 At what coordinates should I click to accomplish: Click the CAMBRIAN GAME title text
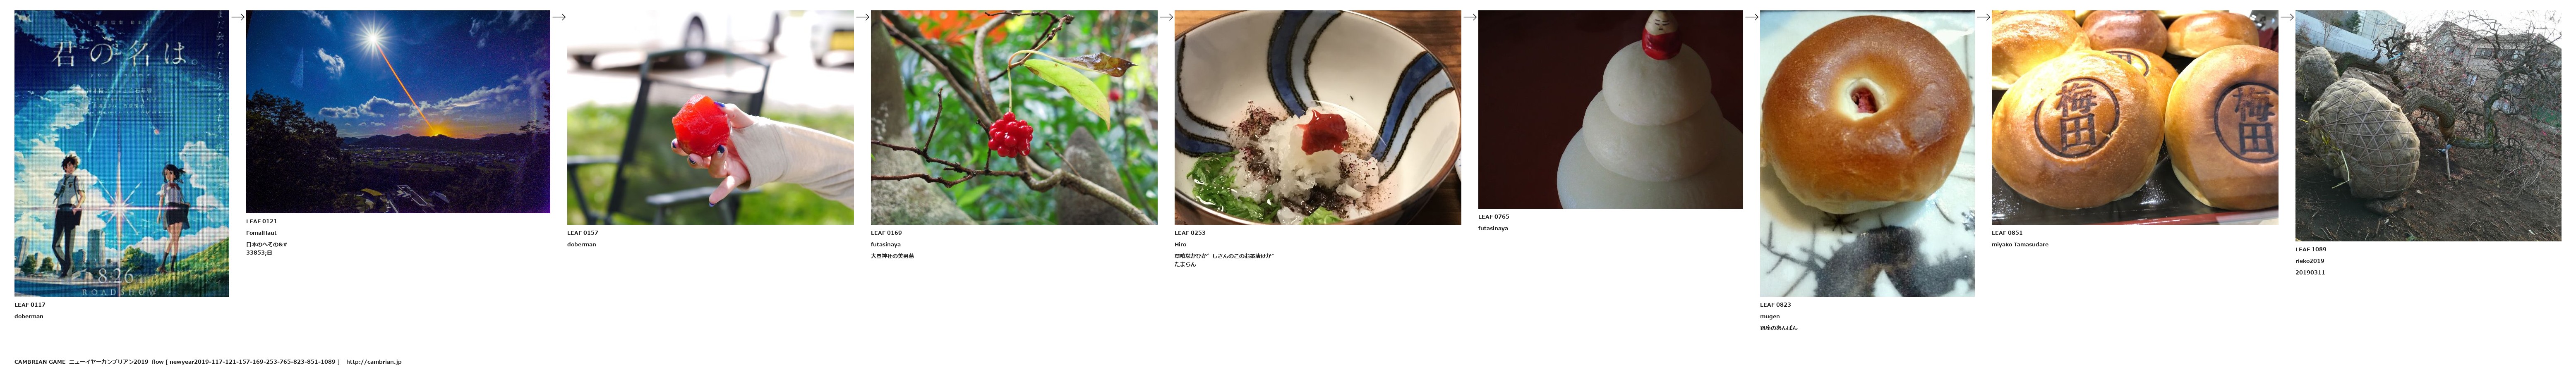40,362
